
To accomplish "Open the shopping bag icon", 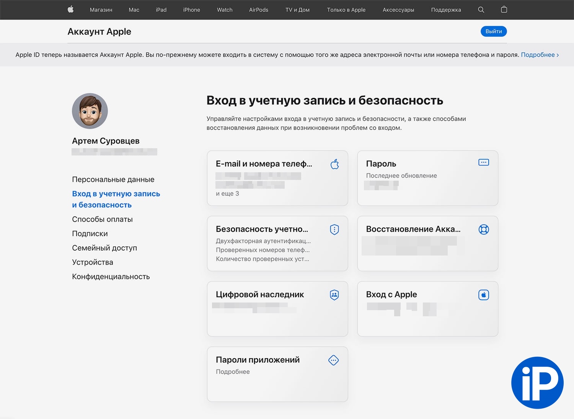I will click(504, 10).
